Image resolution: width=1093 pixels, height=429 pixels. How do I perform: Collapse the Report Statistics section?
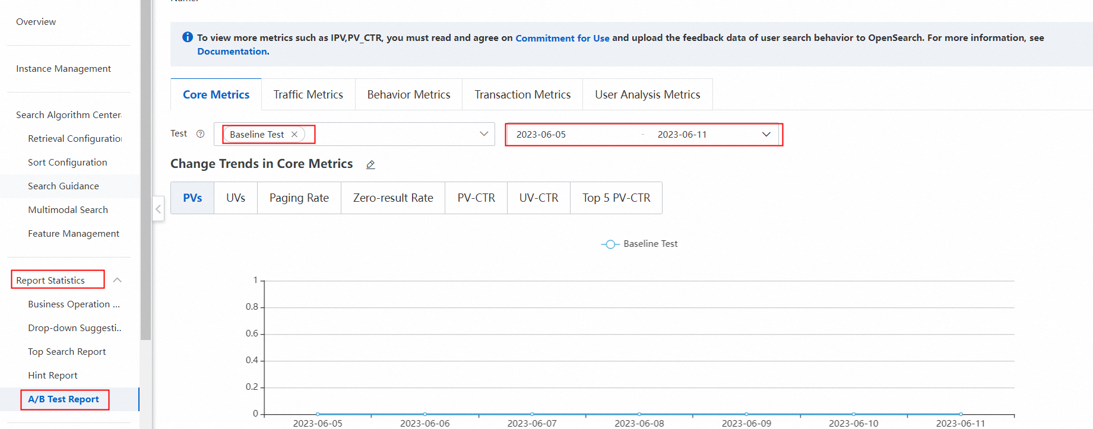coord(118,280)
